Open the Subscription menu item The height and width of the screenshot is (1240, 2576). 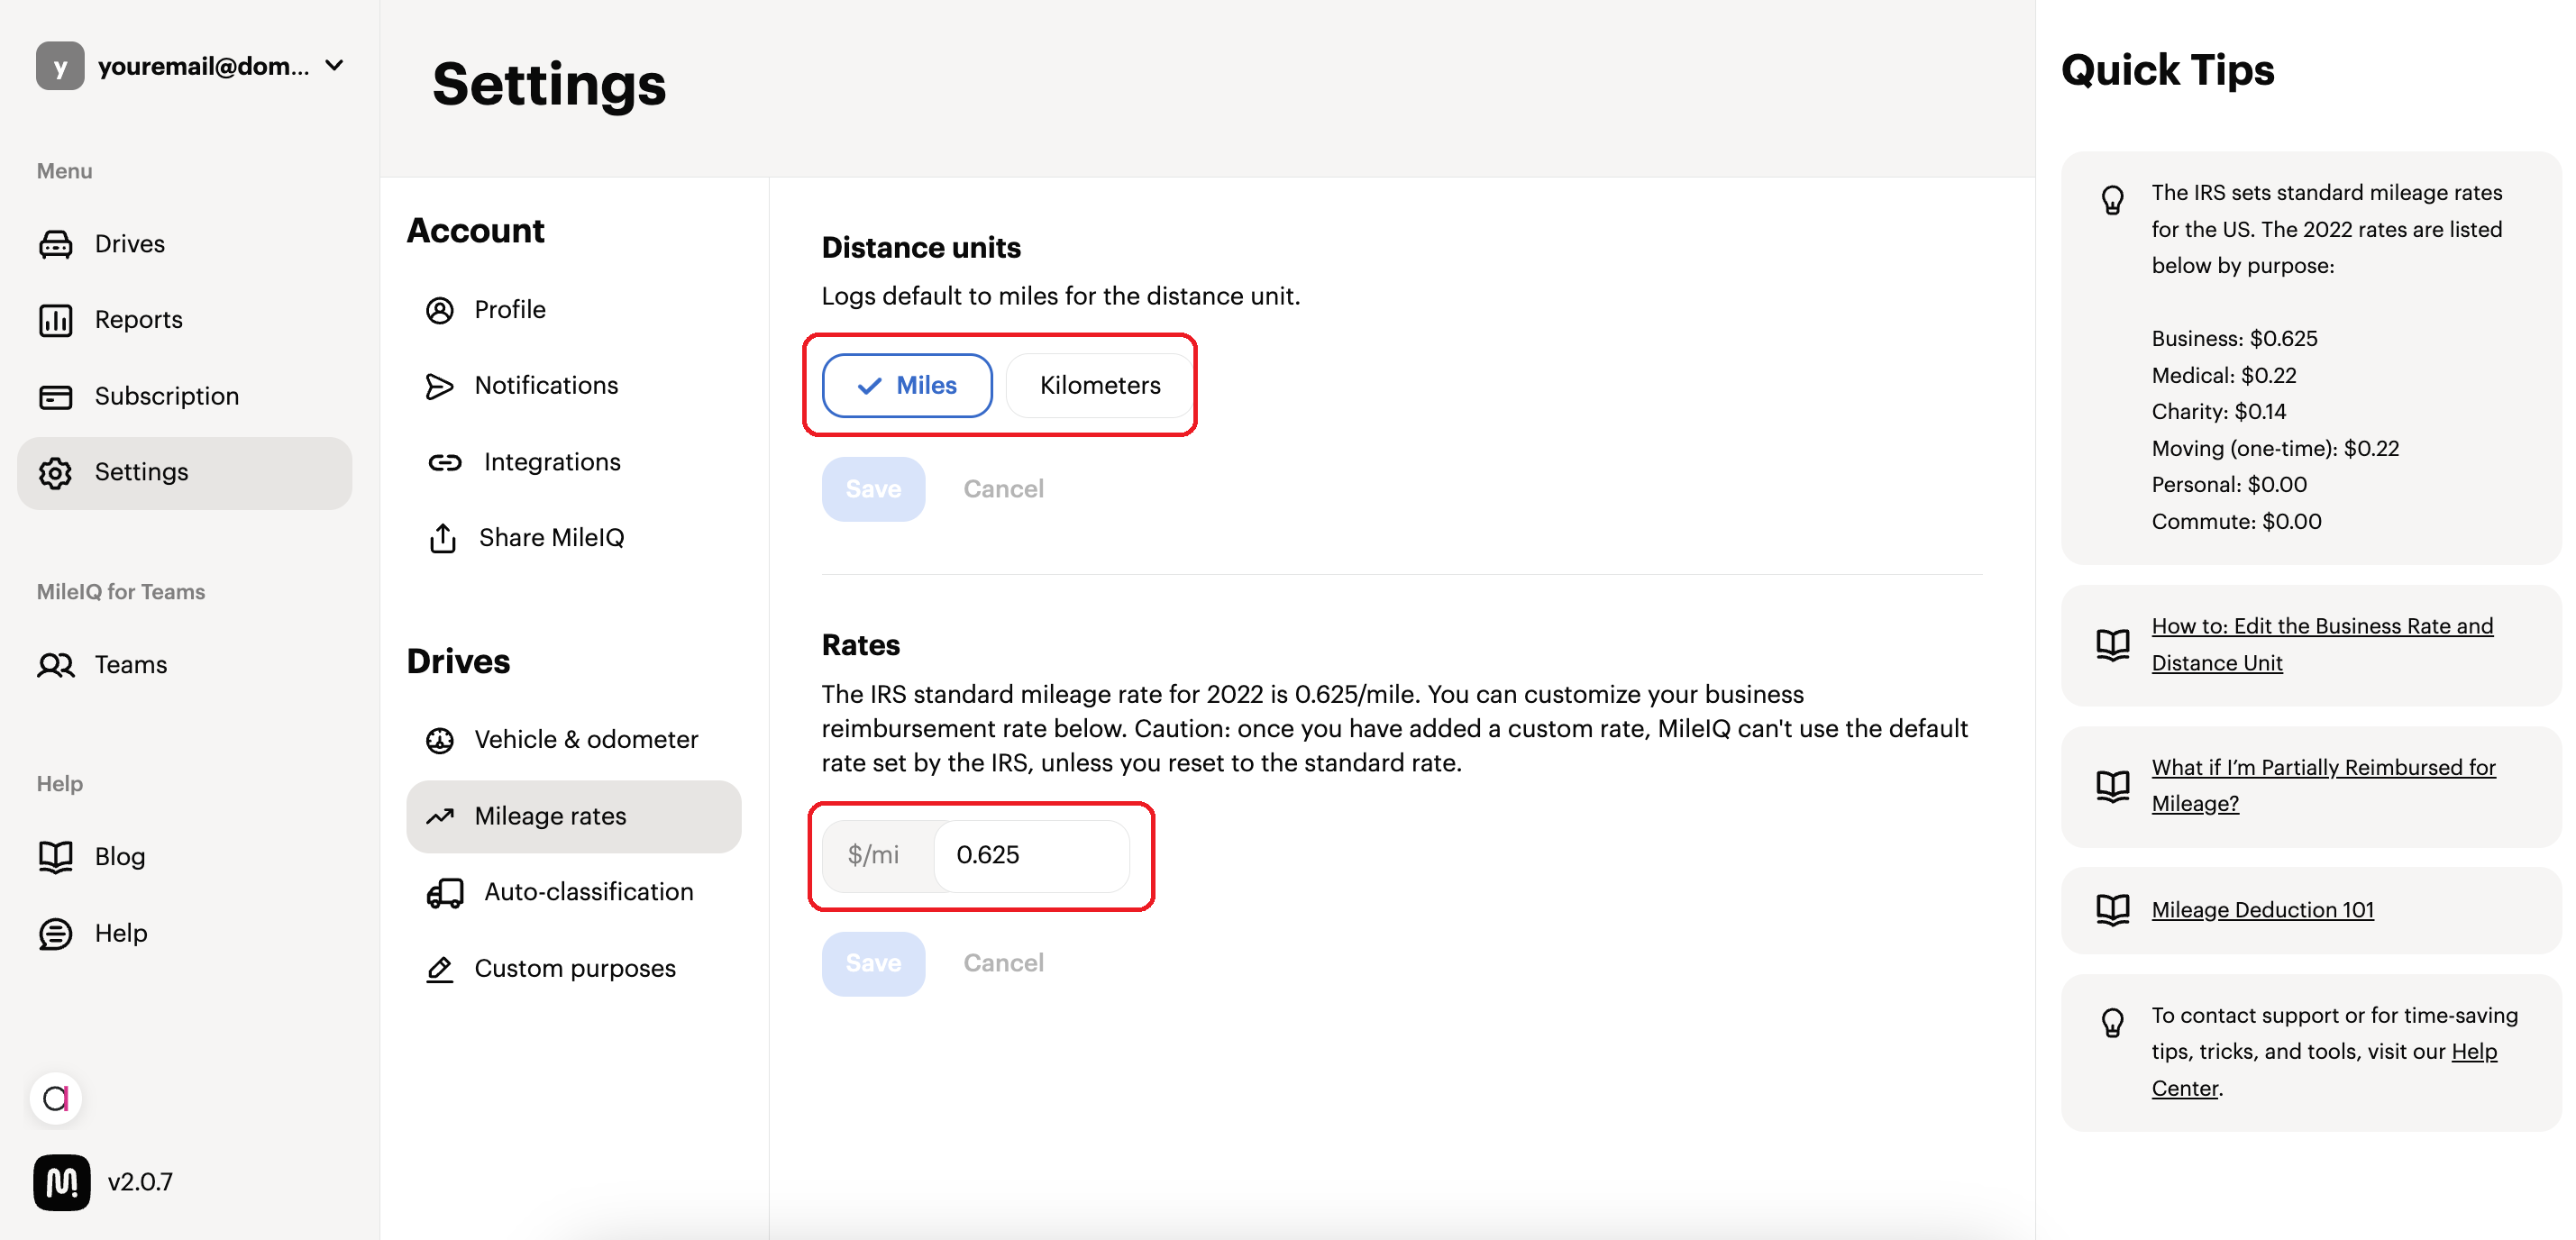[x=184, y=397]
